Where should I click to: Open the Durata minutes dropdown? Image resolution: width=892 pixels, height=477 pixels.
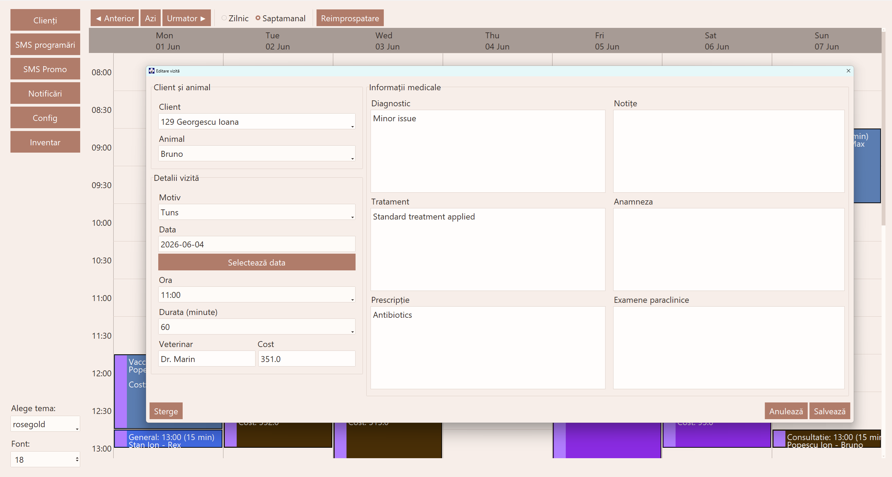coord(257,327)
